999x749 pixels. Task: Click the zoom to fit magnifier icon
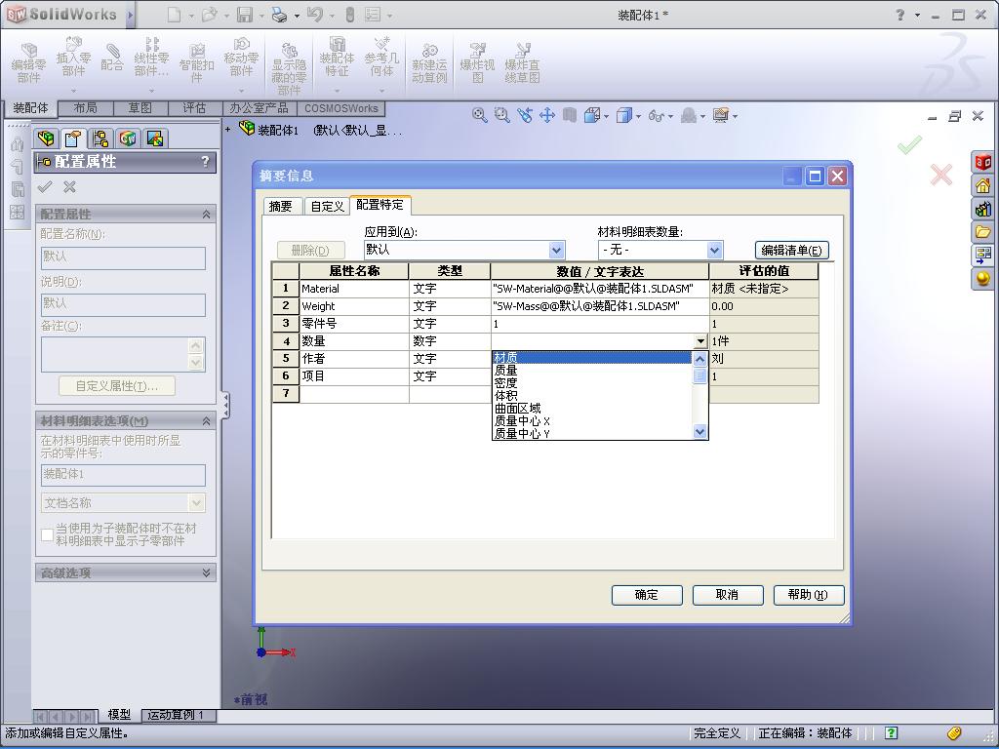(x=480, y=115)
